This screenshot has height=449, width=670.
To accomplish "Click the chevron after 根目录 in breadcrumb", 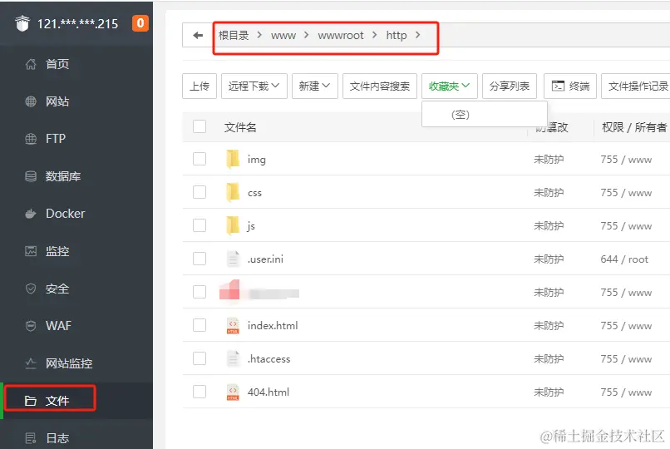I will 259,35.
